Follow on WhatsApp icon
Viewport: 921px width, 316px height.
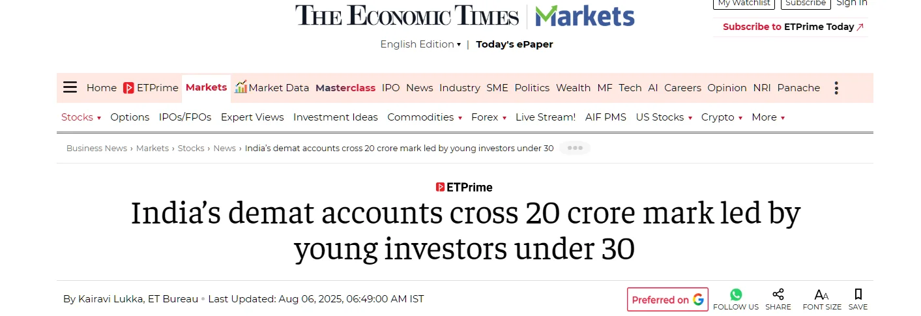tap(736, 295)
